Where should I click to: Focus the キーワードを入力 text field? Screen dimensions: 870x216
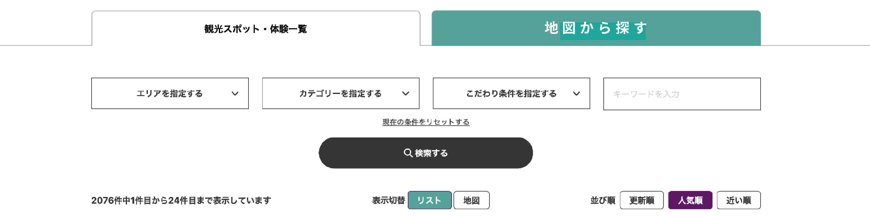pyautogui.click(x=682, y=94)
